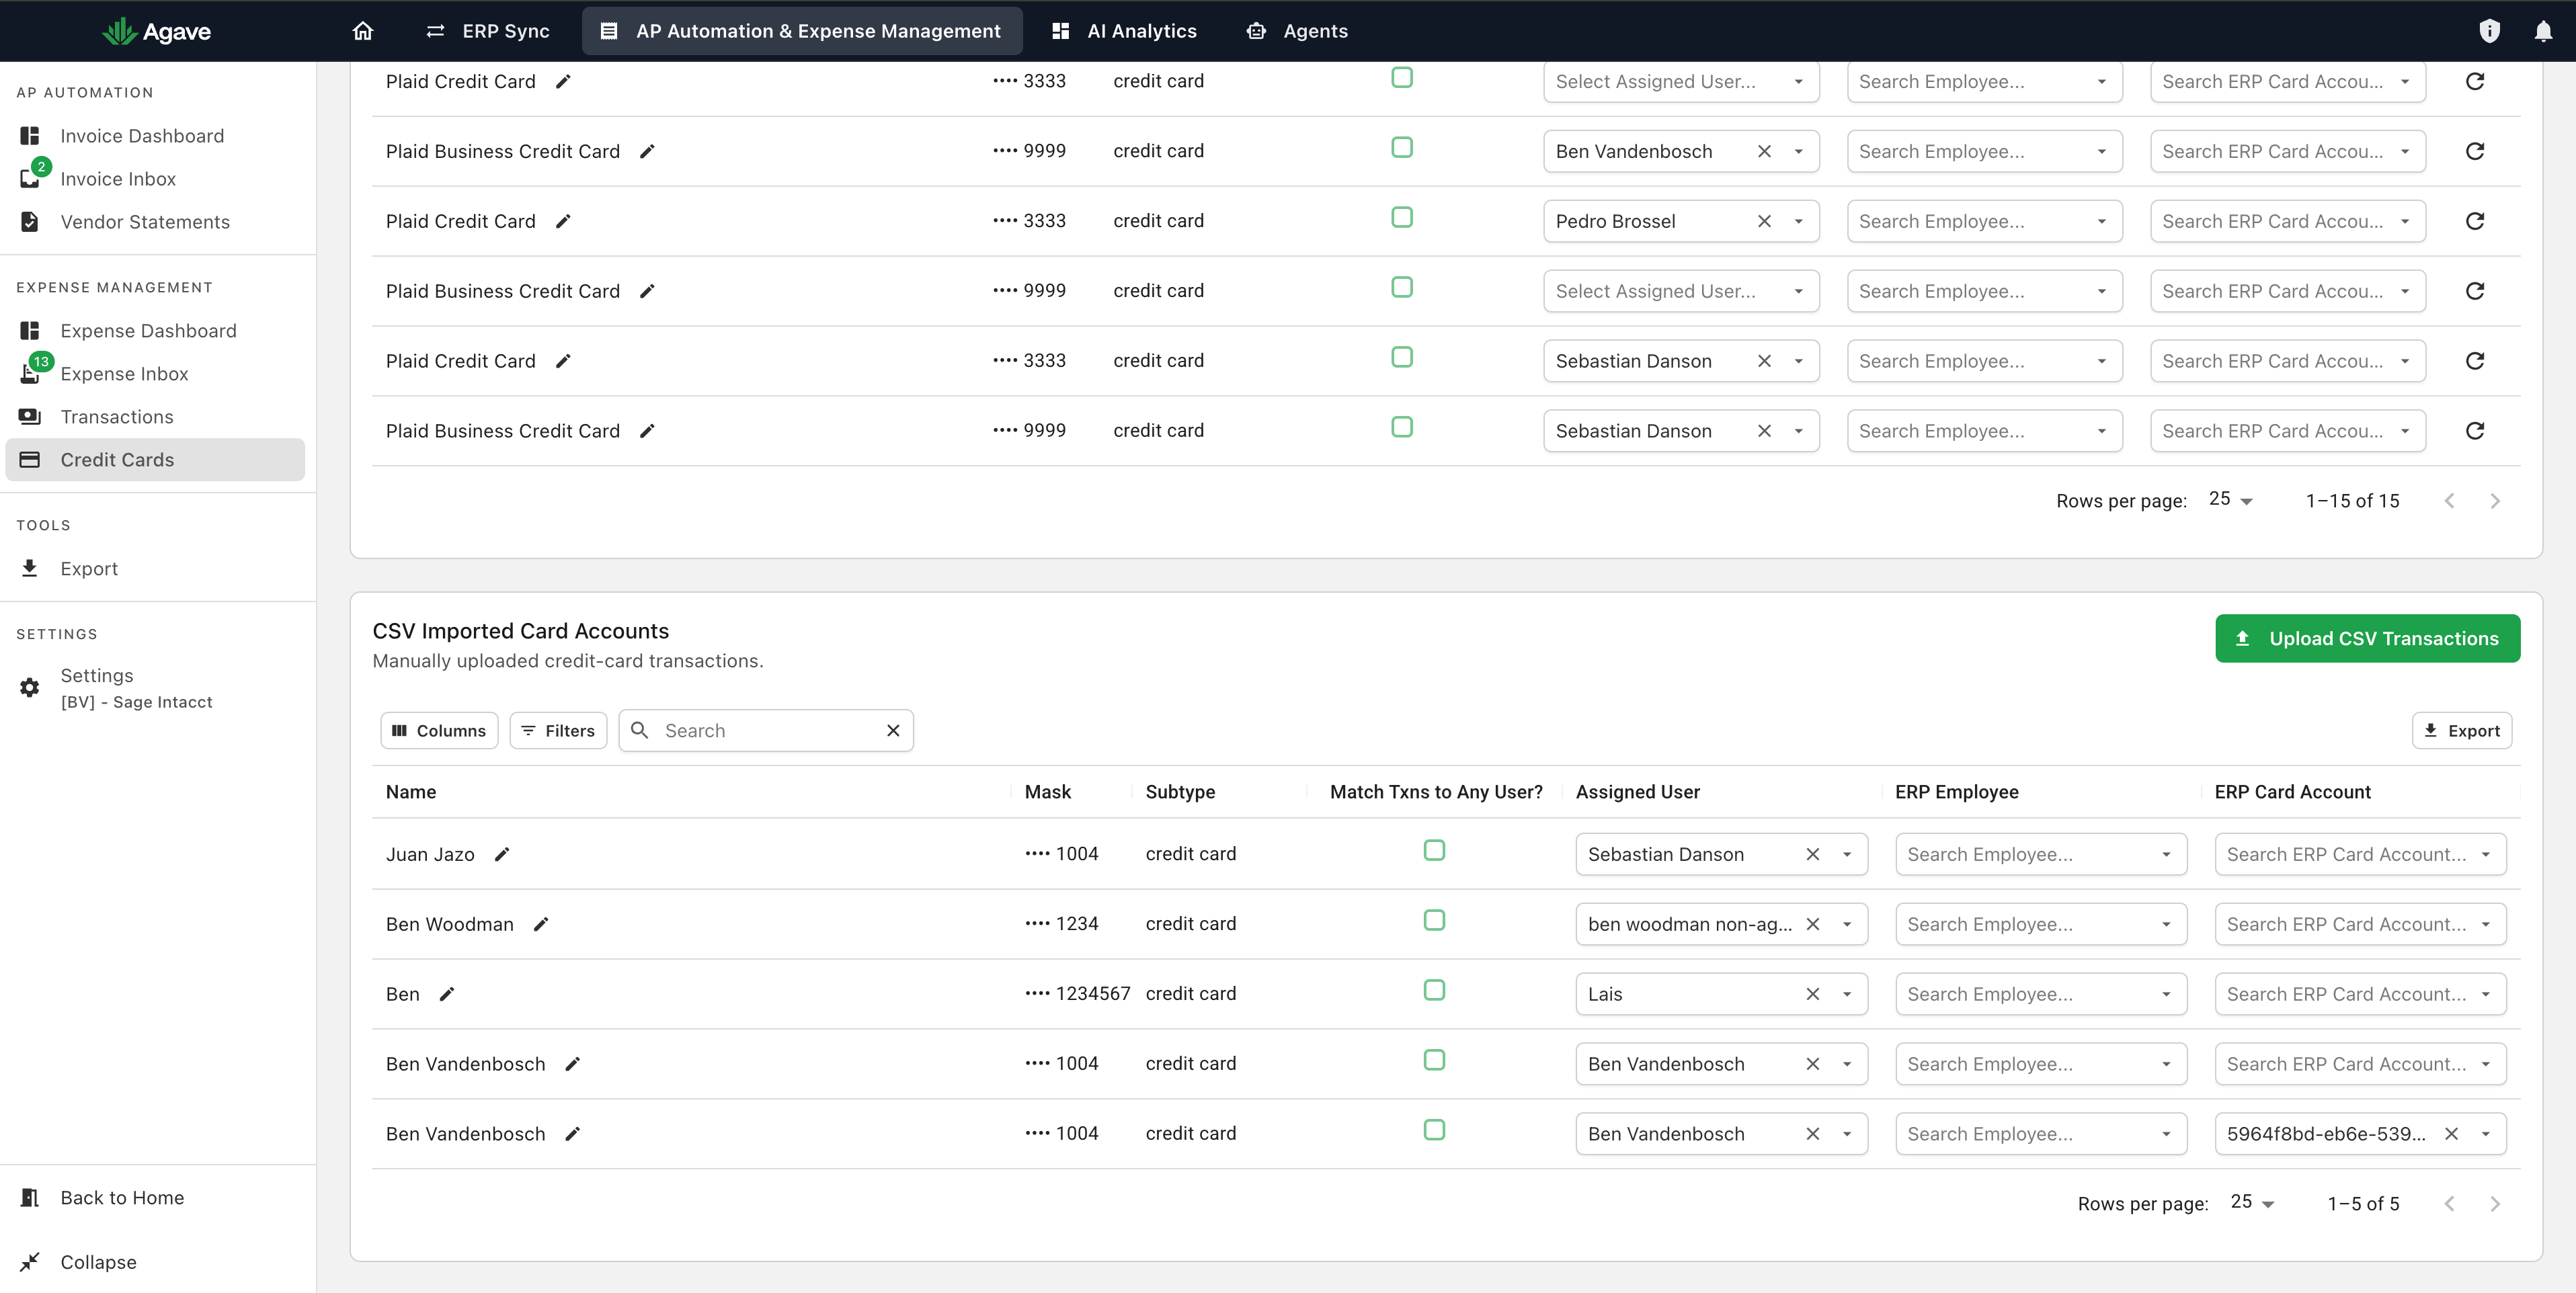Expand ERP Employee dropdown in Ben Woodman row

point(2166,924)
